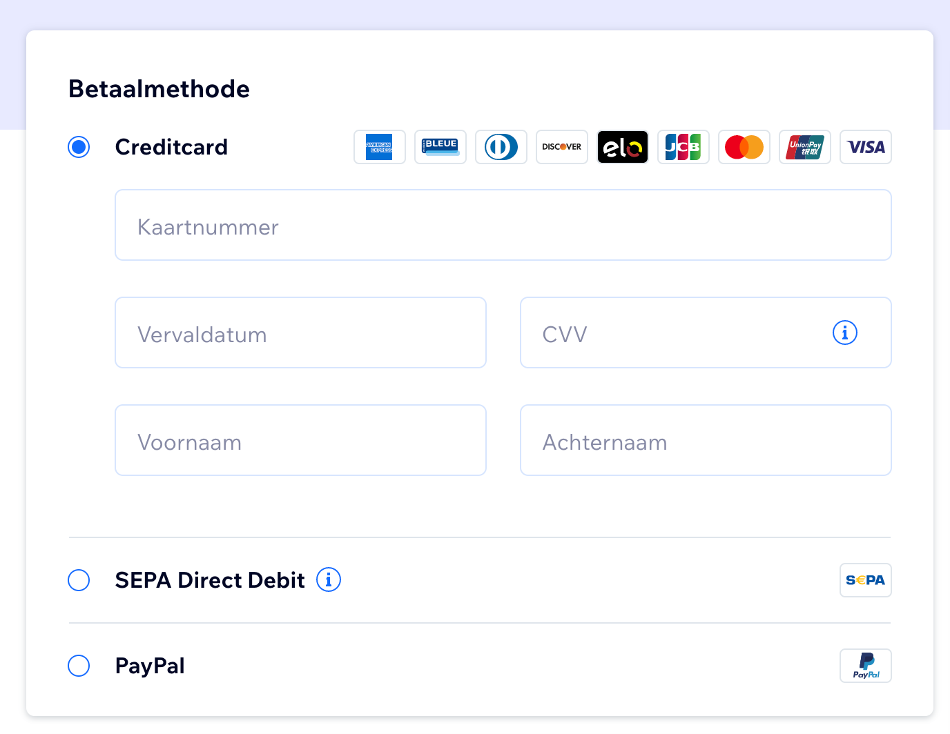Click the Elo card icon
The image size is (950, 734).
click(622, 147)
